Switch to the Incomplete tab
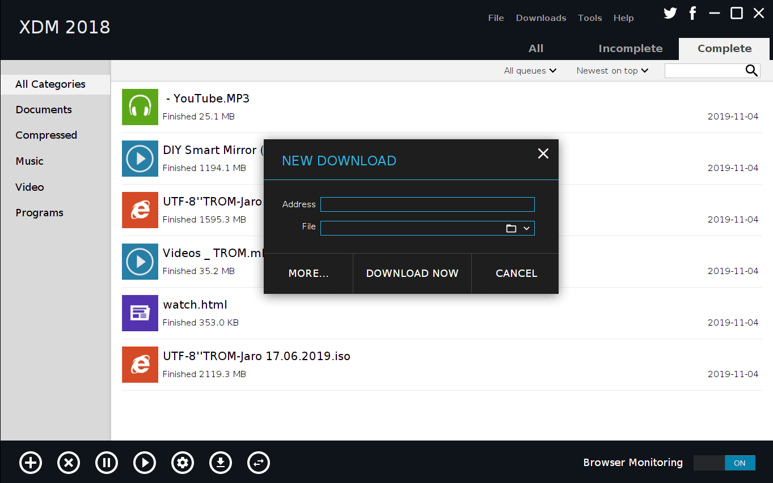This screenshot has width=773, height=483. 630,49
